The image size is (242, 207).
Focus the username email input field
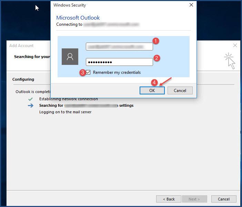click(119, 47)
